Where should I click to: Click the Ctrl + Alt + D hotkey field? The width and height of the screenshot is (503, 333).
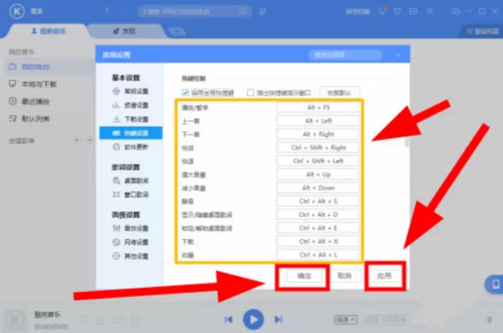[319, 214]
